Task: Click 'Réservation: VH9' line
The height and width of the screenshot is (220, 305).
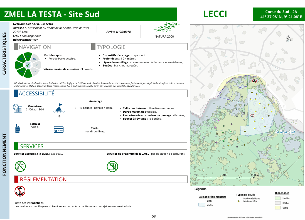Action: tap(25, 40)
